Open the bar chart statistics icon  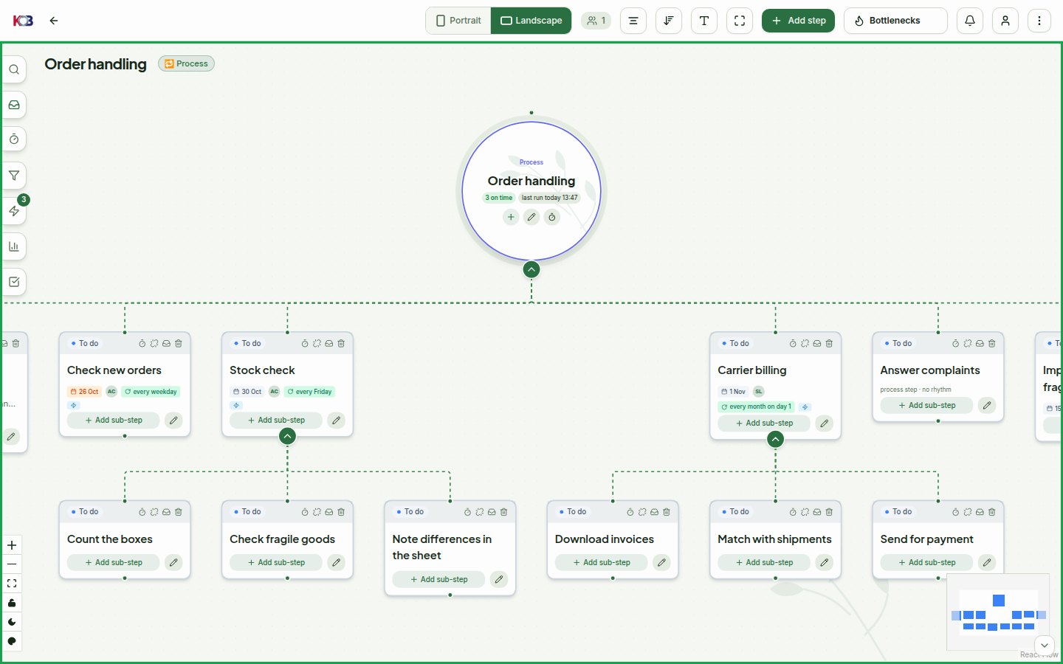pyautogui.click(x=14, y=246)
